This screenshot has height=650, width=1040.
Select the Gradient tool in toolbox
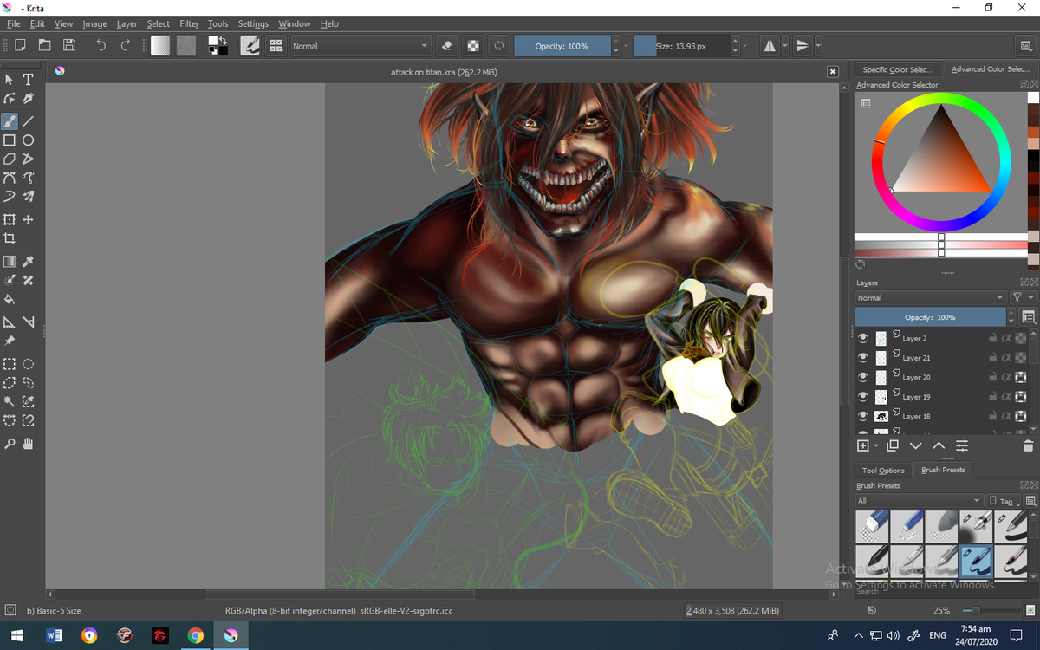(x=10, y=261)
